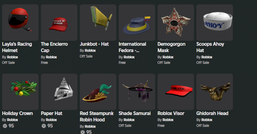Open Layla's Racing Helmet thumbnail
The image size is (257, 134).
tap(20, 22)
